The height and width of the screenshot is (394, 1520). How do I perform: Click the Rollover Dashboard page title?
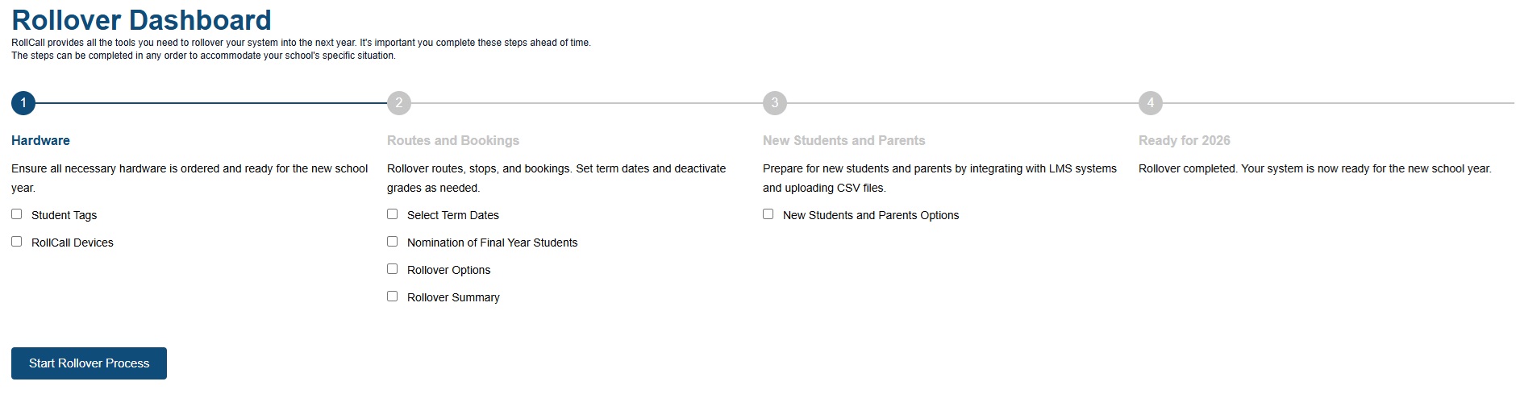pos(141,20)
